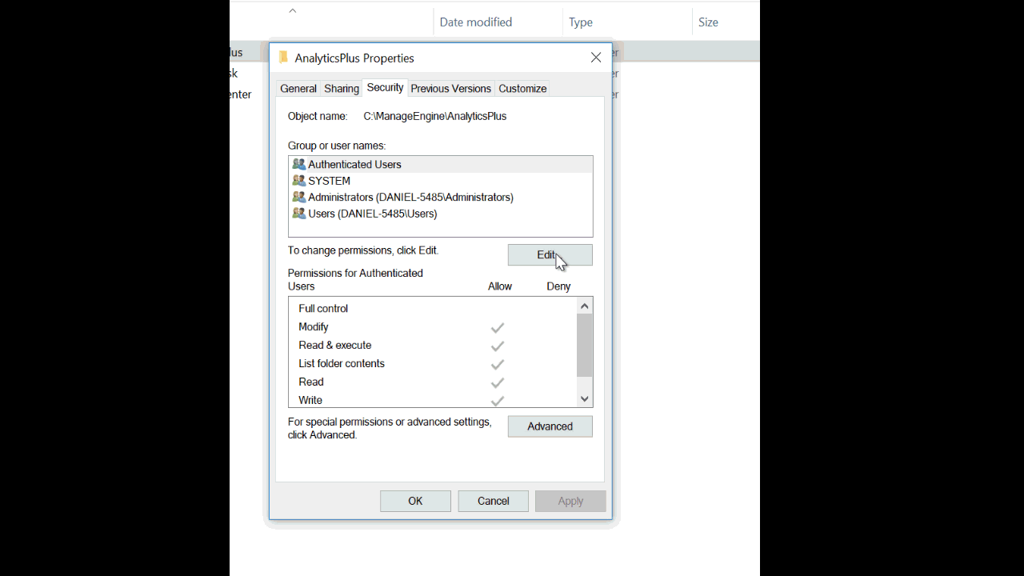
Task: Close the AnalyticsPlus Properties dialog
Action: [x=596, y=58]
